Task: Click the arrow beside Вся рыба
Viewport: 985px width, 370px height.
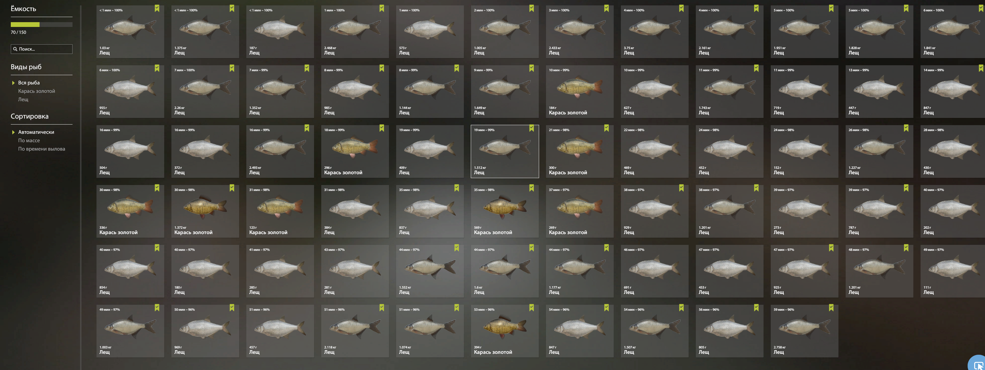Action: pyautogui.click(x=13, y=83)
